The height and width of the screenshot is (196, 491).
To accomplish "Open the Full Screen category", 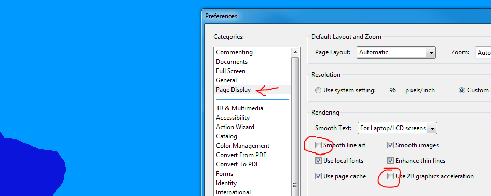I will pyautogui.click(x=230, y=71).
